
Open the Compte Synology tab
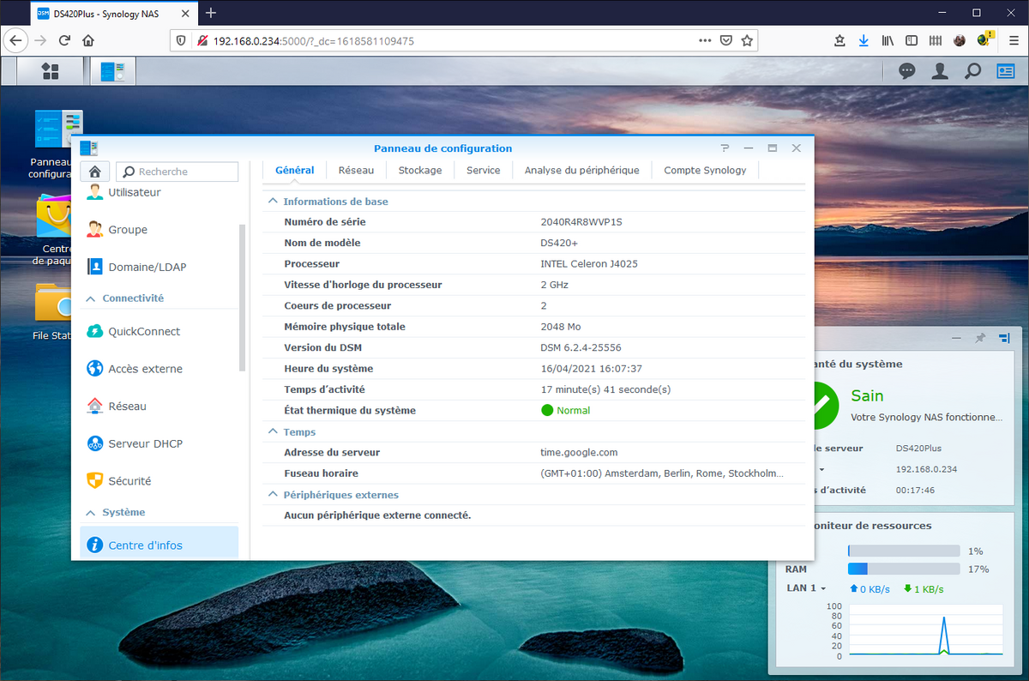[x=705, y=171]
